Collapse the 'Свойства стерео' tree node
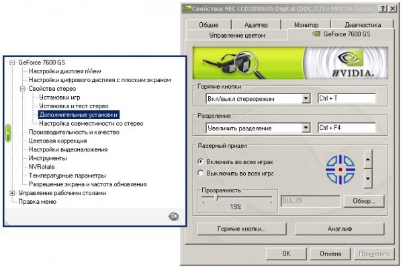This screenshot has width=403, height=269. pyautogui.click(x=23, y=89)
